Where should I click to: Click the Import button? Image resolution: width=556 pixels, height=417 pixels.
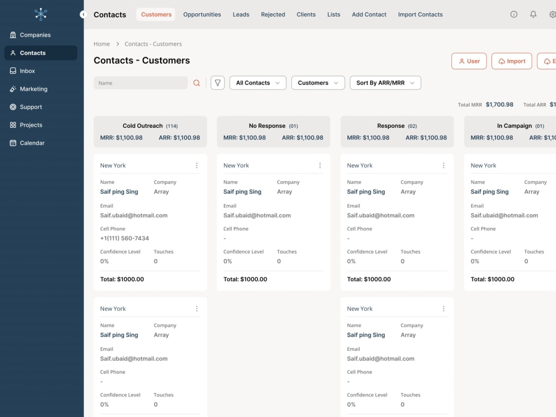coord(512,61)
